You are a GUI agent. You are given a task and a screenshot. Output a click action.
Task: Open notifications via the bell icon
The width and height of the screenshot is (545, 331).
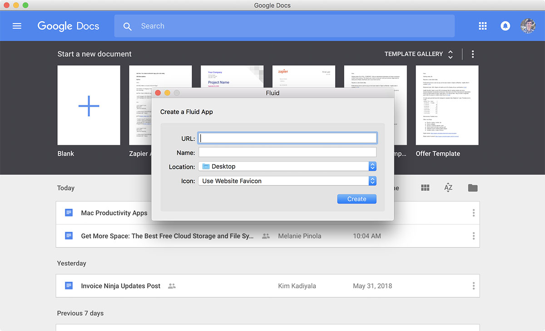505,26
